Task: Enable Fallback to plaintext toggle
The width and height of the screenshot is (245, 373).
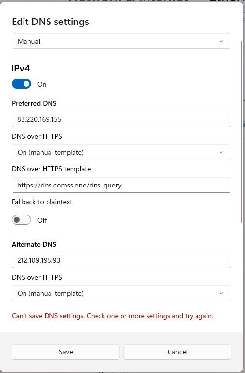Action: pos(22,220)
